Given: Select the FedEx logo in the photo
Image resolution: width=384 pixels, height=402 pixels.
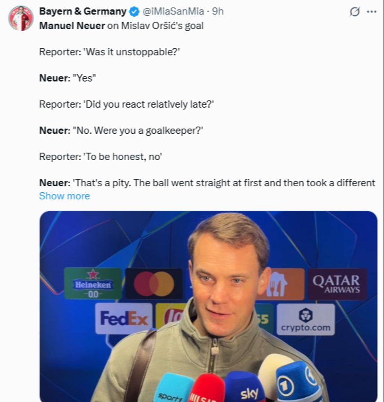Looking at the screenshot, I should 124,318.
